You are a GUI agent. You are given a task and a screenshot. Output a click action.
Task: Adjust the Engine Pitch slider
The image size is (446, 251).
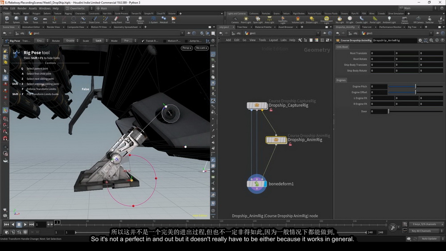coord(416,86)
